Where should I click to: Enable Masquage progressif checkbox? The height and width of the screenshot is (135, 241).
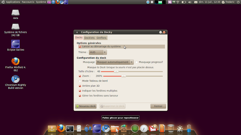[x=137, y=62]
